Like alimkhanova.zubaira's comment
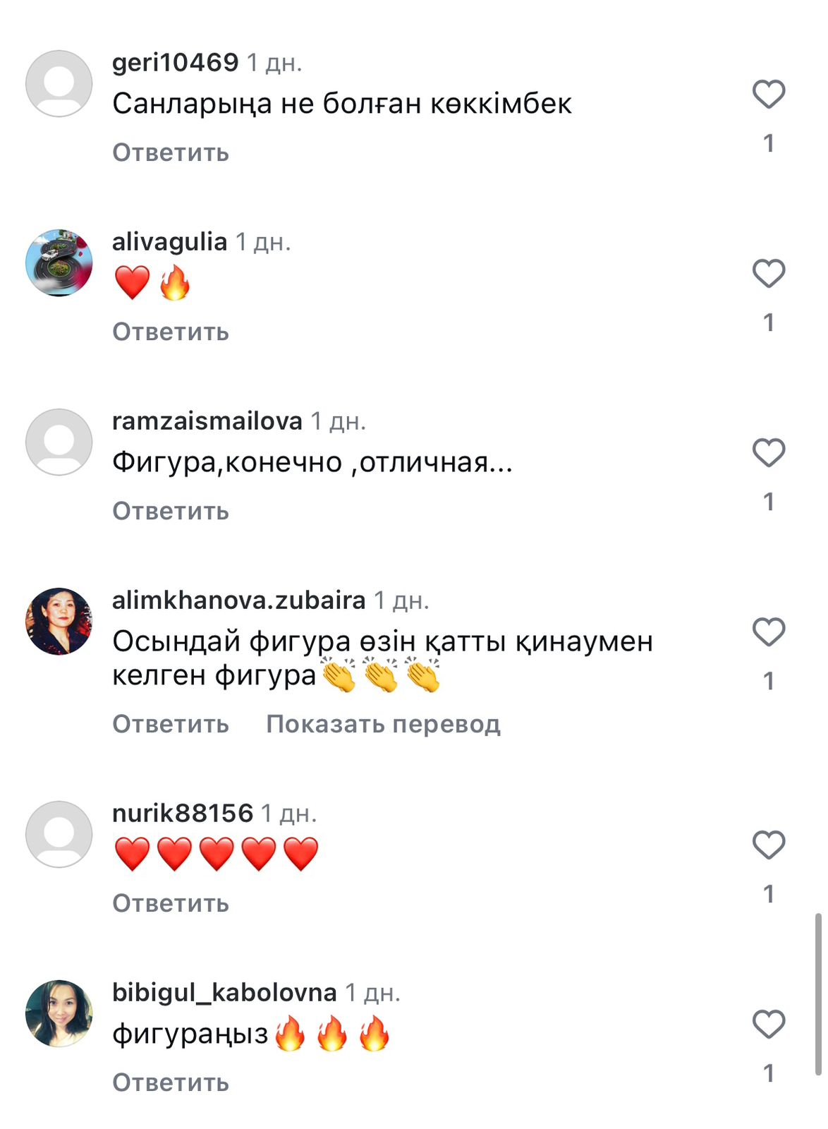 point(769,632)
